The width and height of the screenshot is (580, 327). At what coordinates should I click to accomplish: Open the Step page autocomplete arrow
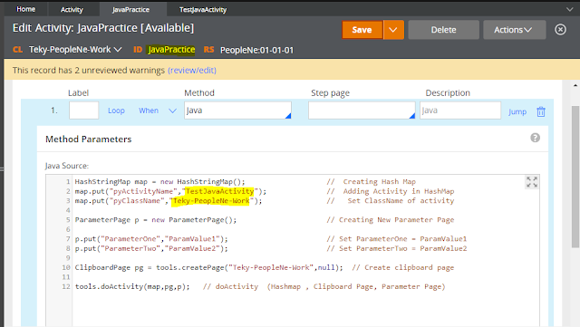click(411, 116)
